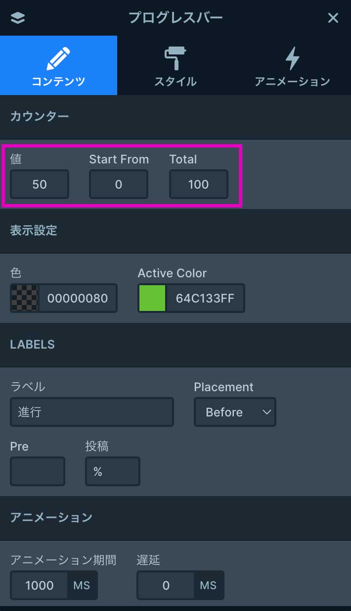Edit the 00000080 color hex field

(78, 298)
